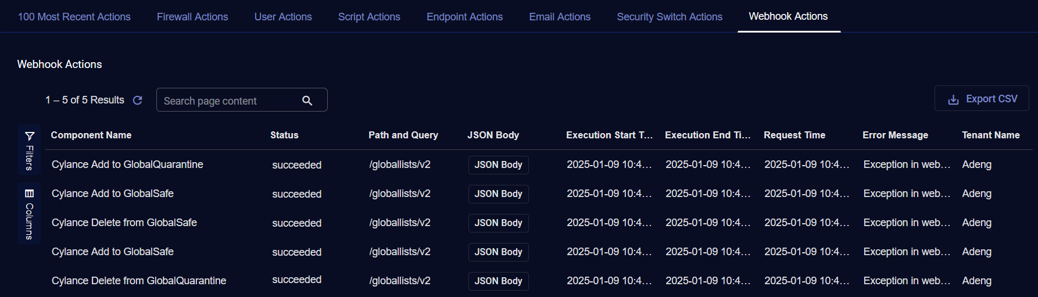Open the Columns side panel
1038x297 pixels.
point(29,213)
